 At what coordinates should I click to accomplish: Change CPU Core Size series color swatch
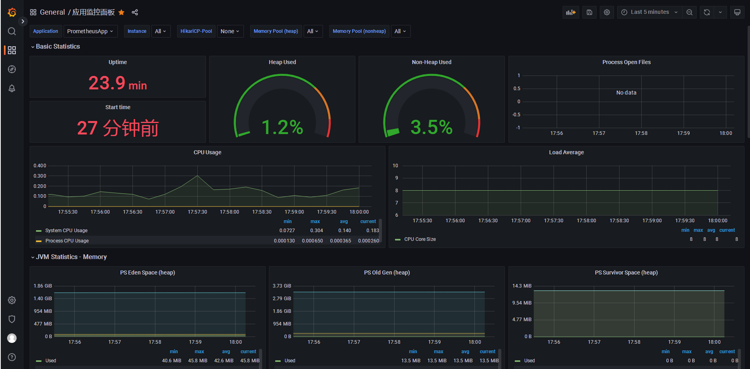tap(398, 240)
